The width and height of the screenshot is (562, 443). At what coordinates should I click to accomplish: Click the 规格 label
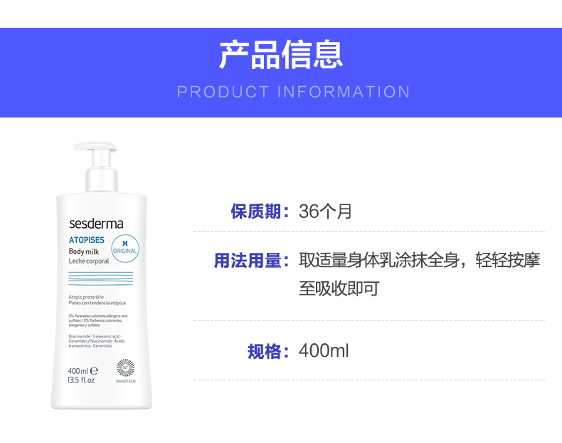click(x=265, y=352)
